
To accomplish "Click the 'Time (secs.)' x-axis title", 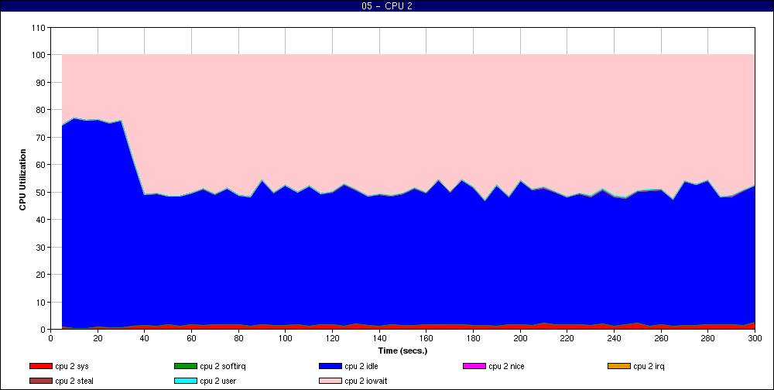I will click(x=402, y=351).
